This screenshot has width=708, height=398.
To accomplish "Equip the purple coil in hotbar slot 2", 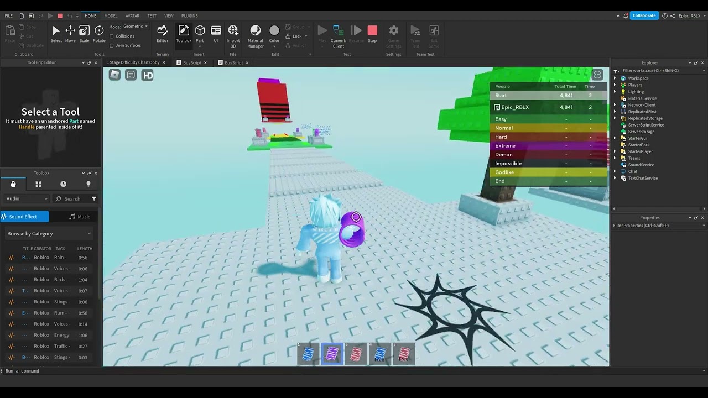I will [x=332, y=354].
